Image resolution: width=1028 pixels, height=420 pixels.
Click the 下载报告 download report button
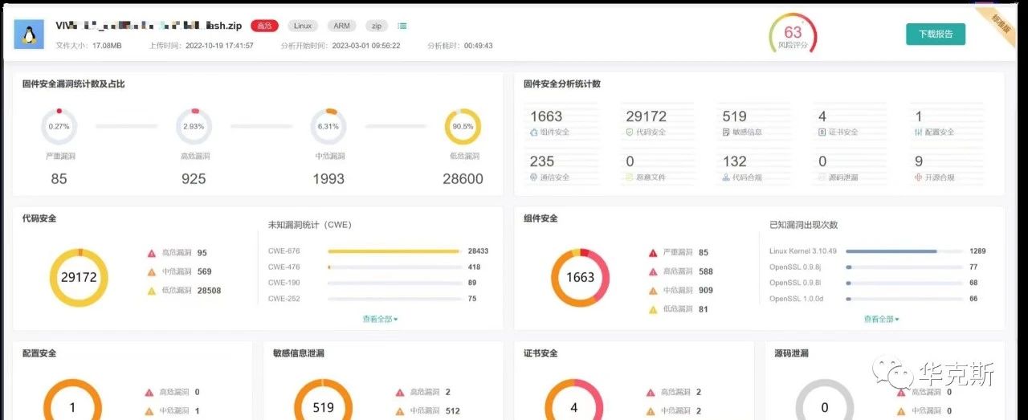[x=936, y=34]
